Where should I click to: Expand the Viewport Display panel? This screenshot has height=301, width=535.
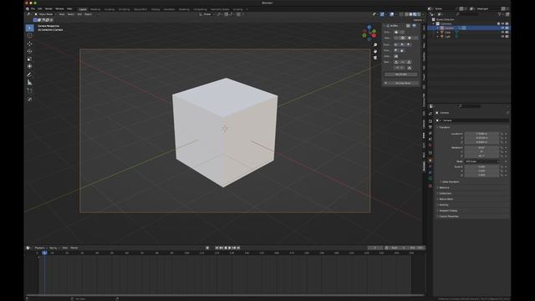448,211
